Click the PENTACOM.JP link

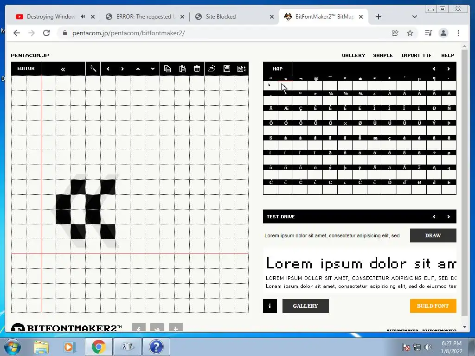(x=30, y=56)
